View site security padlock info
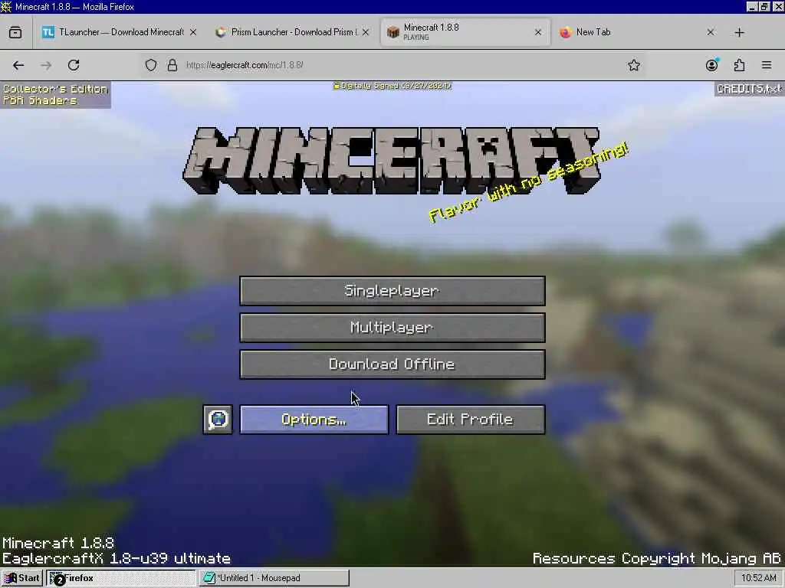Image resolution: width=785 pixels, height=588 pixels. pos(172,65)
